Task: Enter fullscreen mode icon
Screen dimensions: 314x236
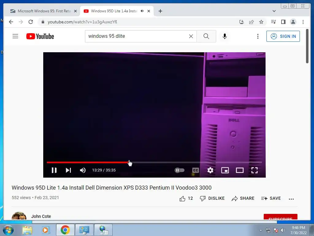Action: coord(254,170)
